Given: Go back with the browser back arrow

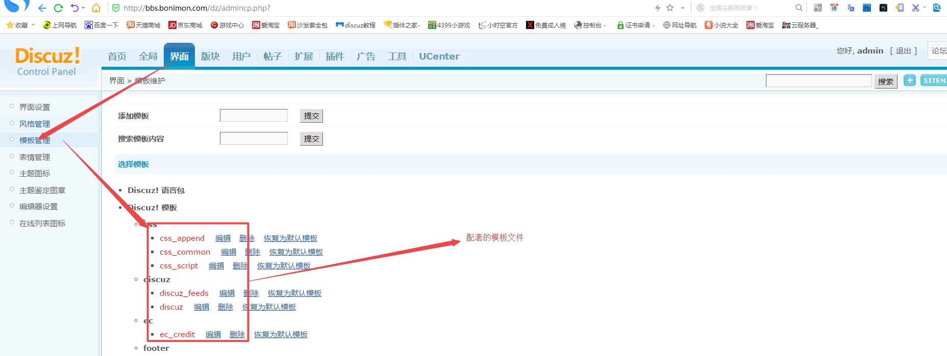Looking at the screenshot, I should point(42,8).
